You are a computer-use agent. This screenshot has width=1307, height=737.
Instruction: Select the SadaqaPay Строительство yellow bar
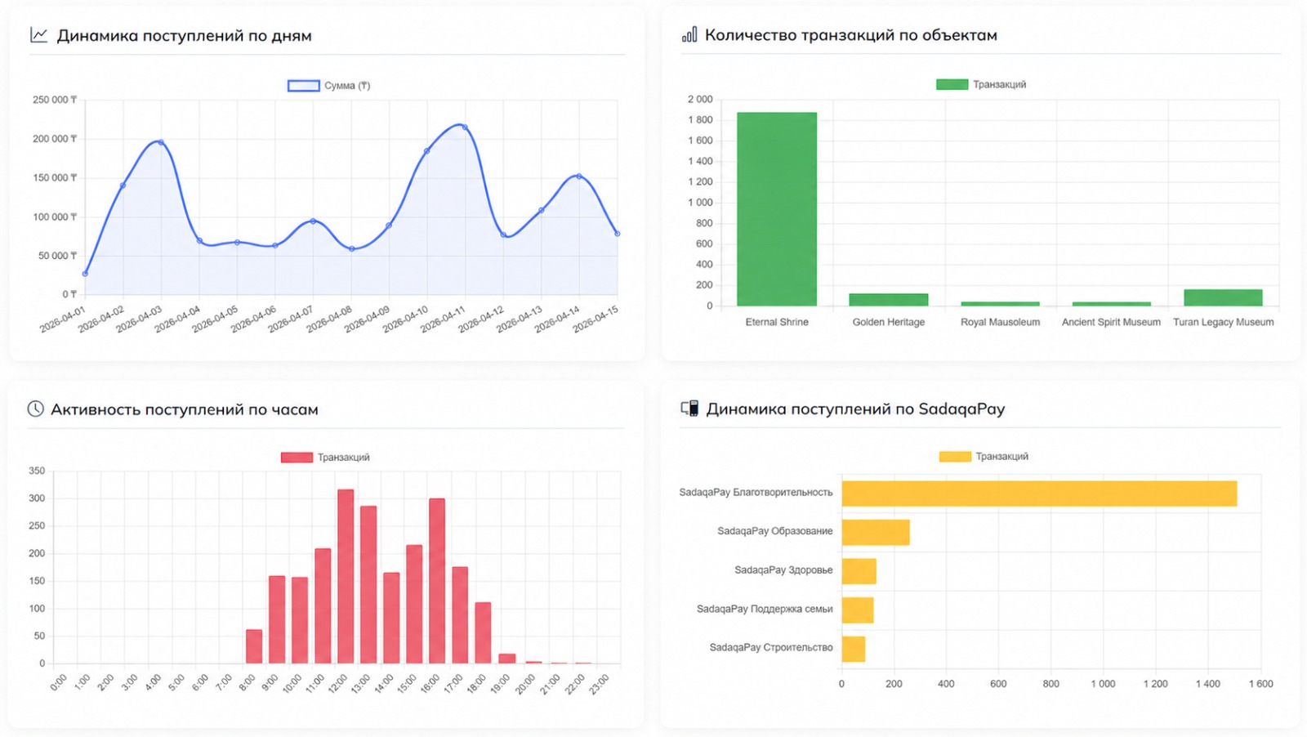[x=854, y=649]
